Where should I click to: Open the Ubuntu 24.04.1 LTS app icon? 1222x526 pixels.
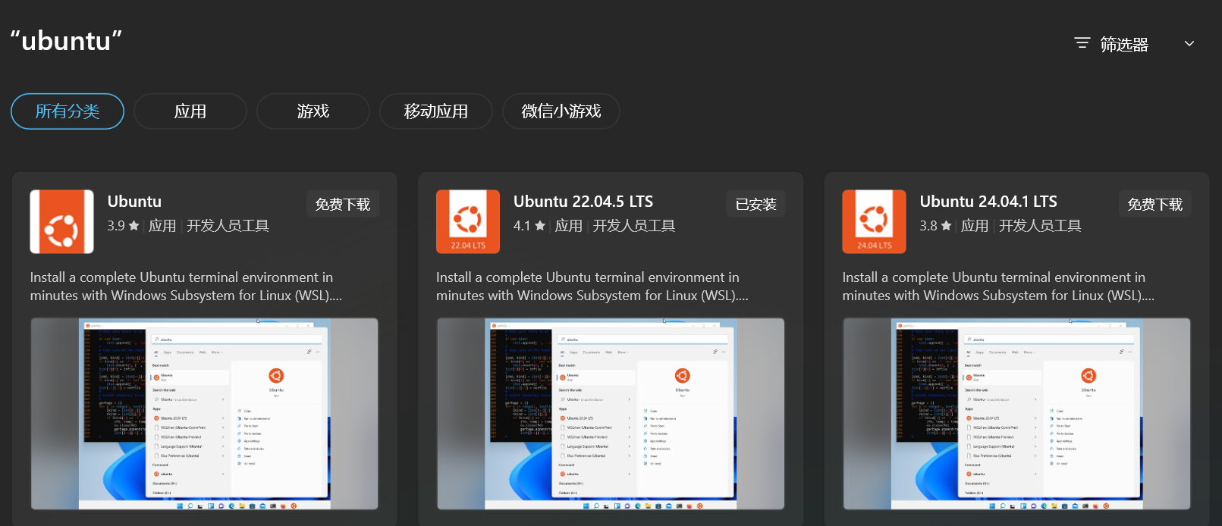(x=874, y=221)
